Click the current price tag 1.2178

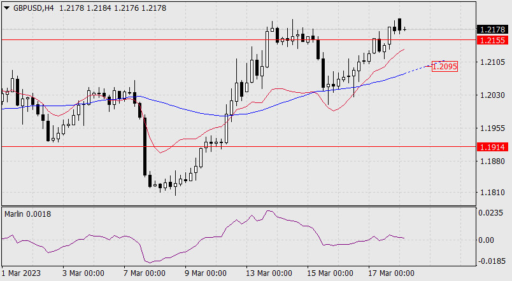pyautogui.click(x=492, y=29)
